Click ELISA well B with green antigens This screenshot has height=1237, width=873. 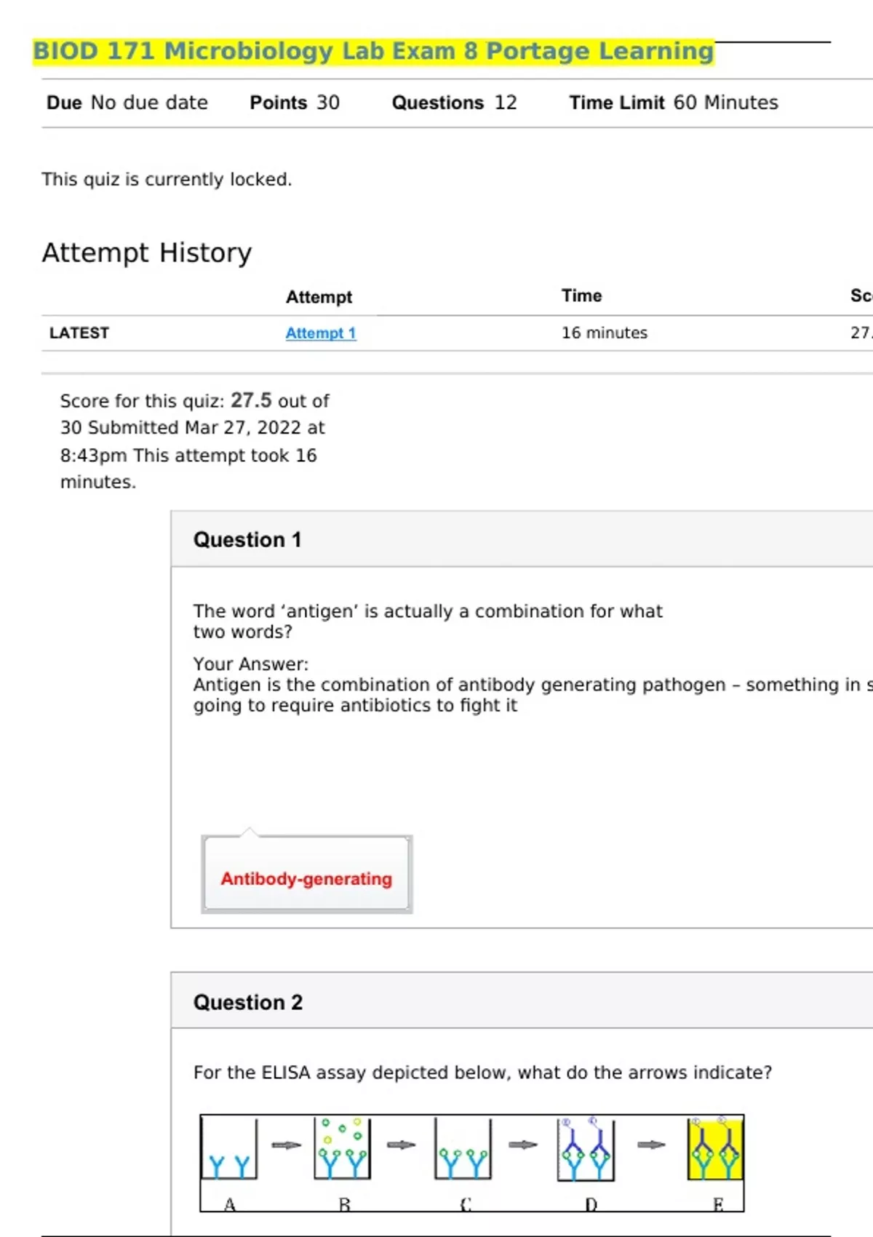point(343,1150)
